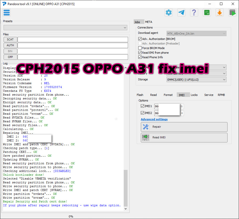Click the SCAT file path field

73,39
